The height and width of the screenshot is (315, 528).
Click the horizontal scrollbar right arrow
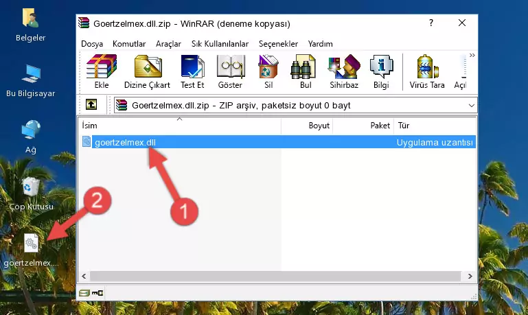click(x=470, y=277)
